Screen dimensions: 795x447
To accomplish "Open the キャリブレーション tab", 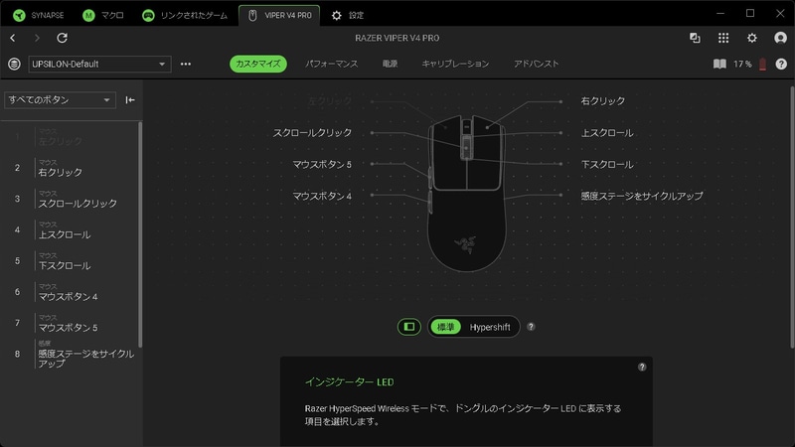I will tap(455, 64).
